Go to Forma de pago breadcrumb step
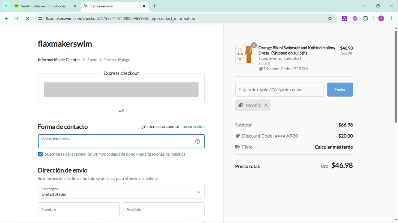Screen dimensions: 398x223 117,60
